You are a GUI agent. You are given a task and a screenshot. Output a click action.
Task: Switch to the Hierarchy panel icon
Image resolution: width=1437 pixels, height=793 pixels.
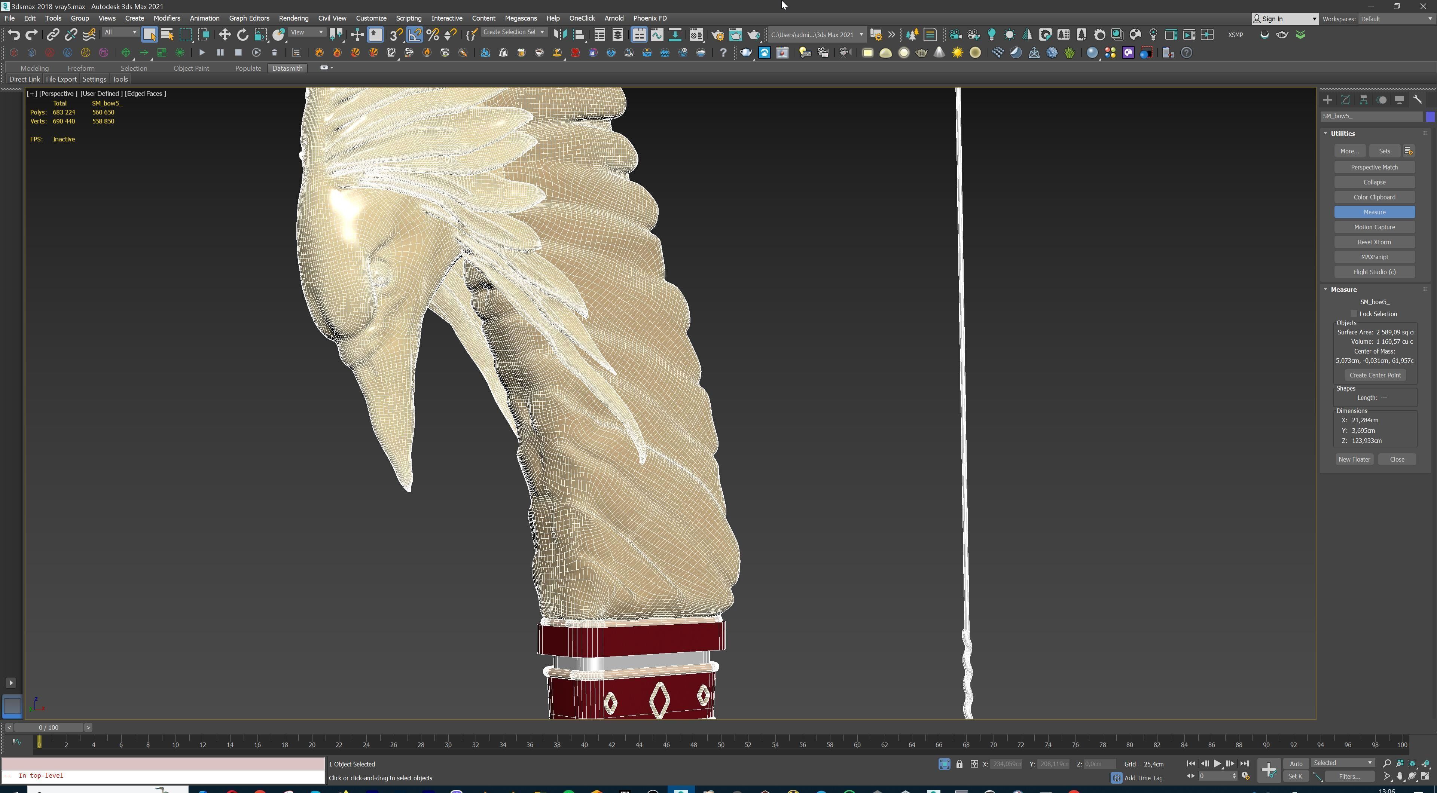[x=1363, y=100]
